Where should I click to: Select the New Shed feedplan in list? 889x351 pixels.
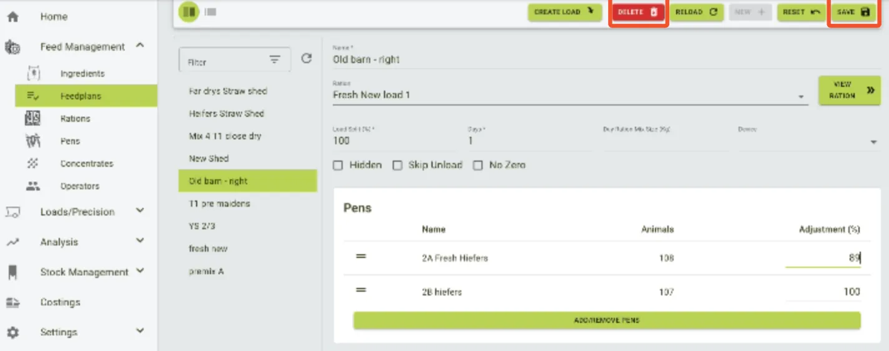click(209, 159)
